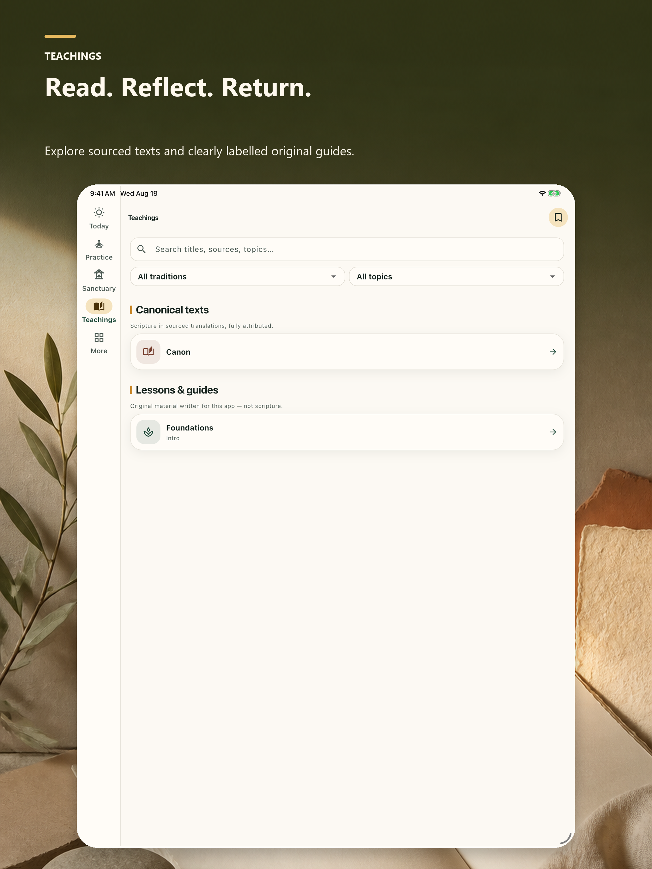Viewport: 652px width, 869px height.
Task: Go to the Sanctuary tab
Action: coord(99,280)
